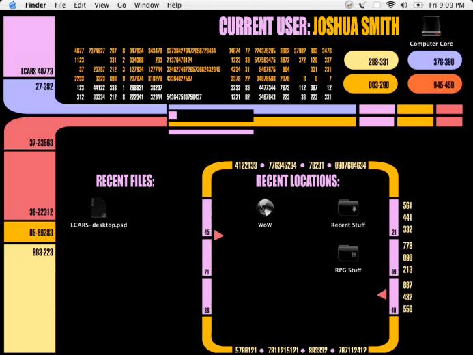Open the Apple menu
The width and height of the screenshot is (473, 355).
coord(12,5)
